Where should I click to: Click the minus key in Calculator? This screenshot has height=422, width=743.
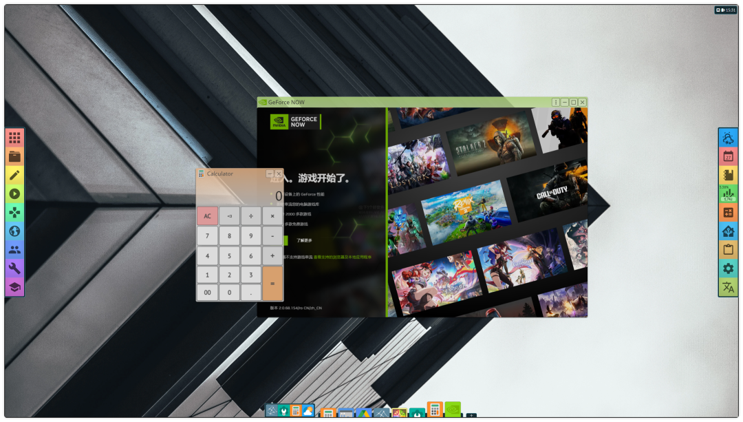pyautogui.click(x=272, y=235)
